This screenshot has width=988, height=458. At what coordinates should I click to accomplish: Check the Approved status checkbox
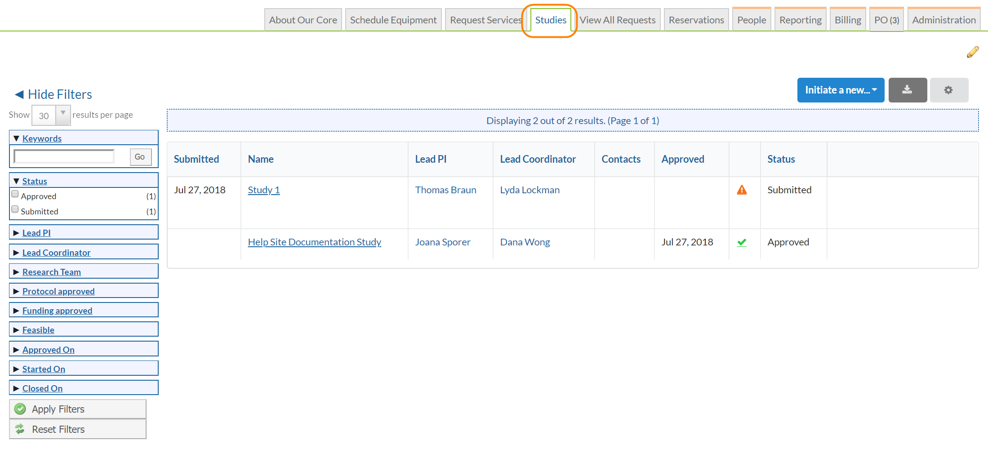click(15, 194)
